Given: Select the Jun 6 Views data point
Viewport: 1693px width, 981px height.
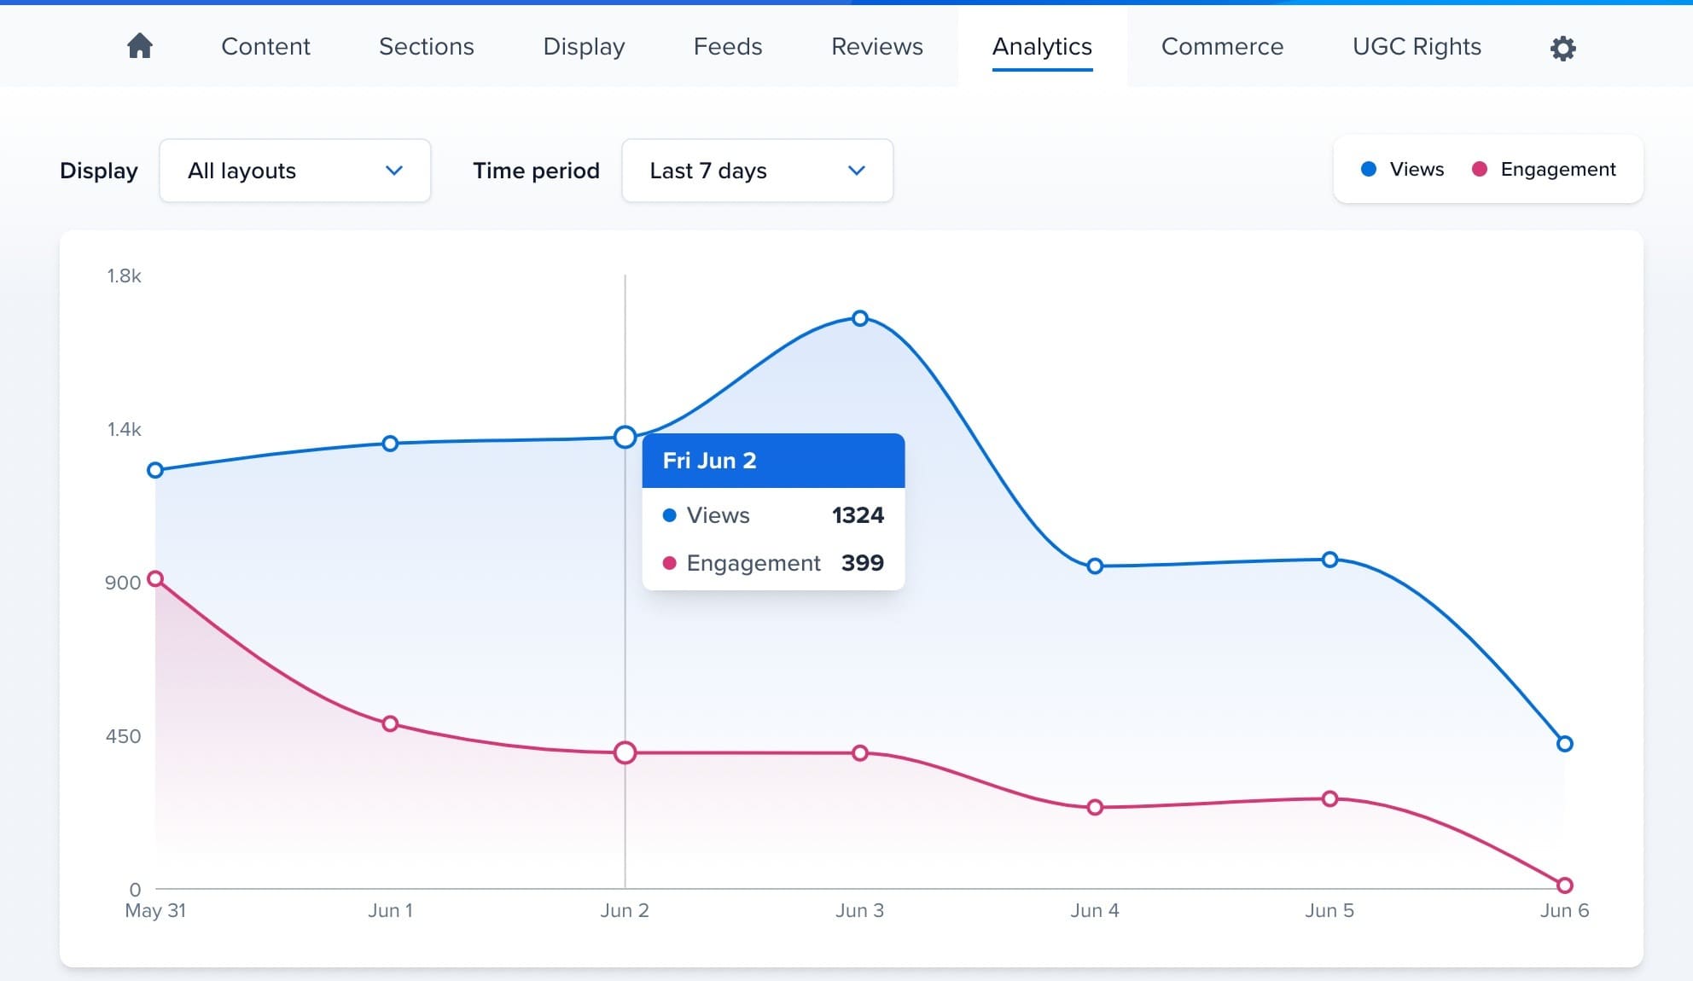Looking at the screenshot, I should click(1564, 744).
